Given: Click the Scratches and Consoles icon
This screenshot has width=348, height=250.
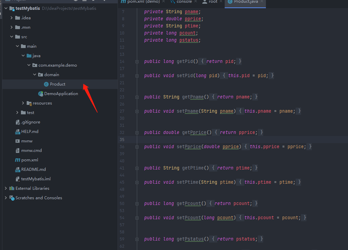Looking at the screenshot, I should pos(12,198).
